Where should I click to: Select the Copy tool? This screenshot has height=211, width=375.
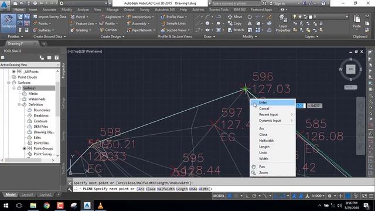[x=234, y=23]
